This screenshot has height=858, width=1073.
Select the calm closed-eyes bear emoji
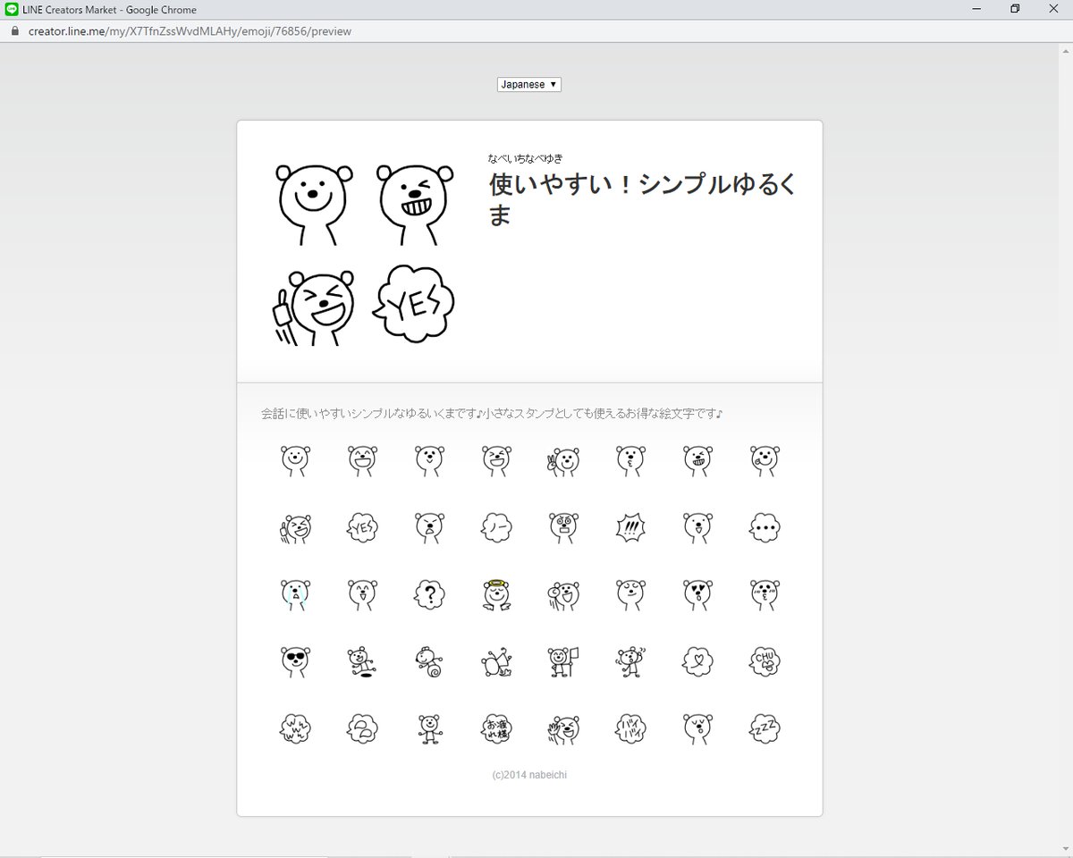coord(630,594)
